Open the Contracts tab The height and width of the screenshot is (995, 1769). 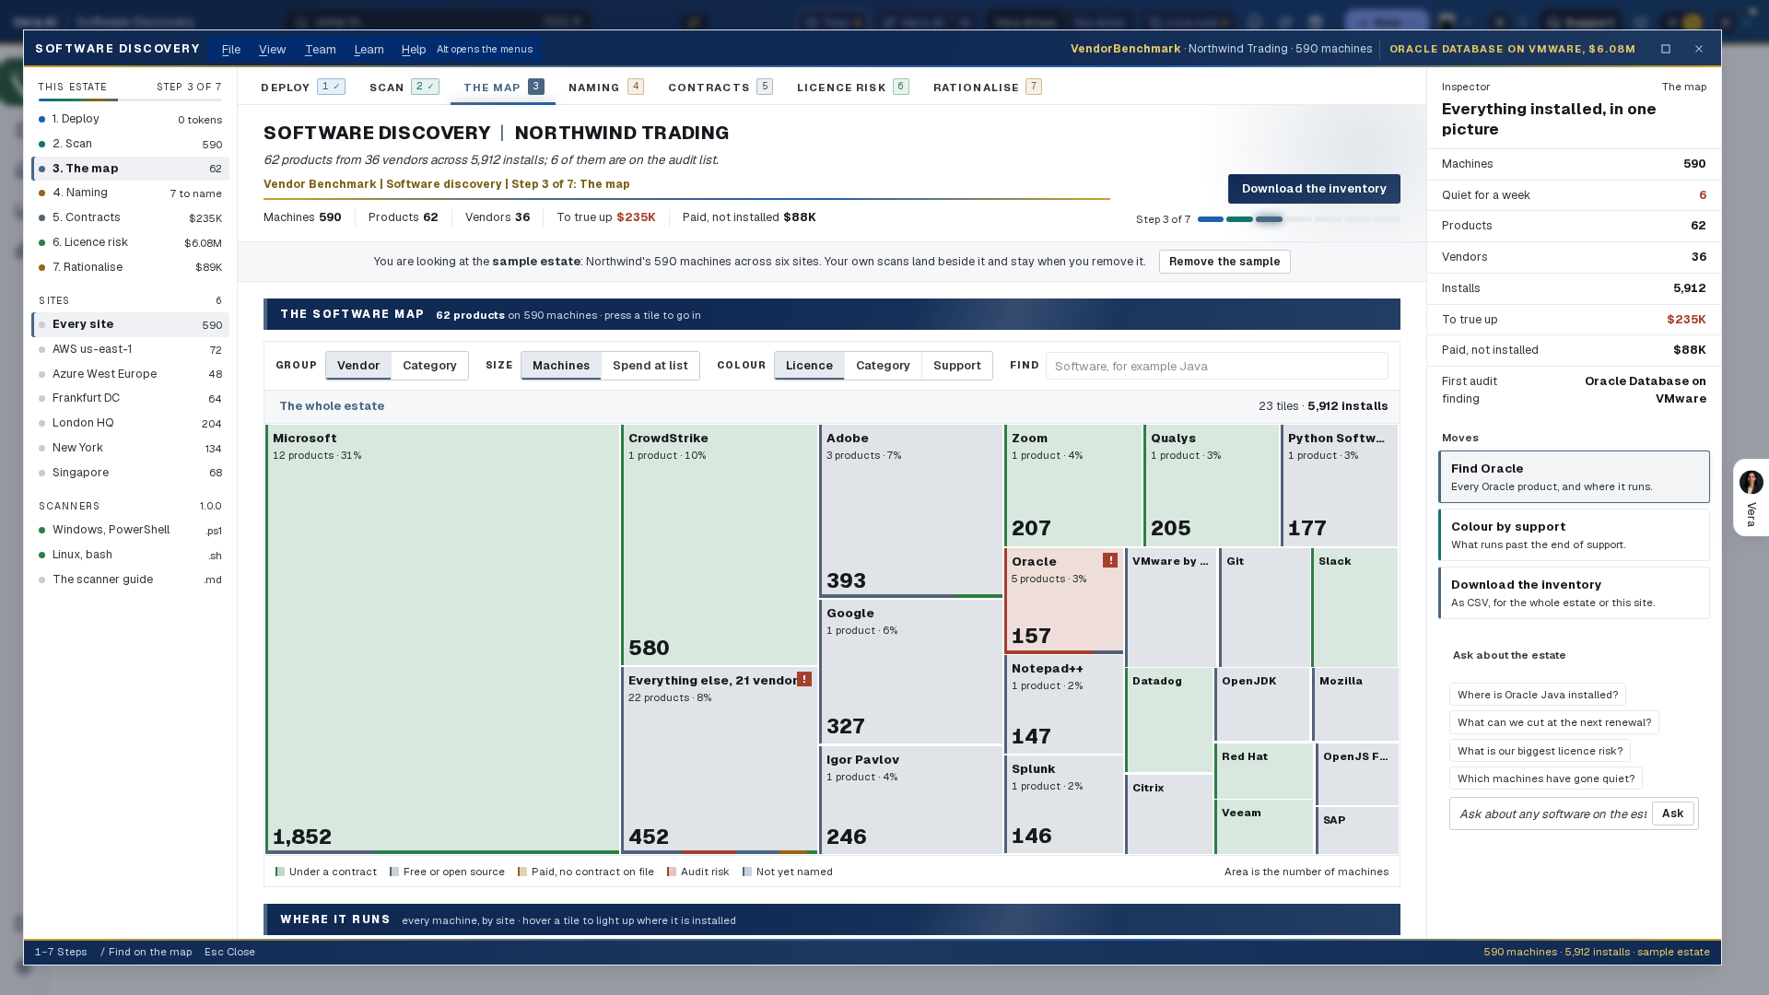[720, 87]
